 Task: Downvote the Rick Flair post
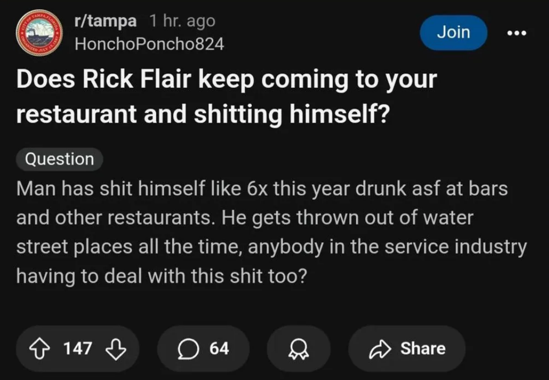pyautogui.click(x=116, y=349)
